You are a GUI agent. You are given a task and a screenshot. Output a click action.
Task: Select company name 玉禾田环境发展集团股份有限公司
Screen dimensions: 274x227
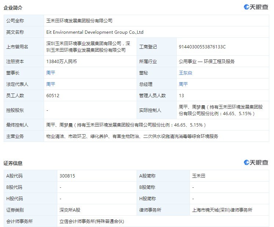tap(79, 21)
